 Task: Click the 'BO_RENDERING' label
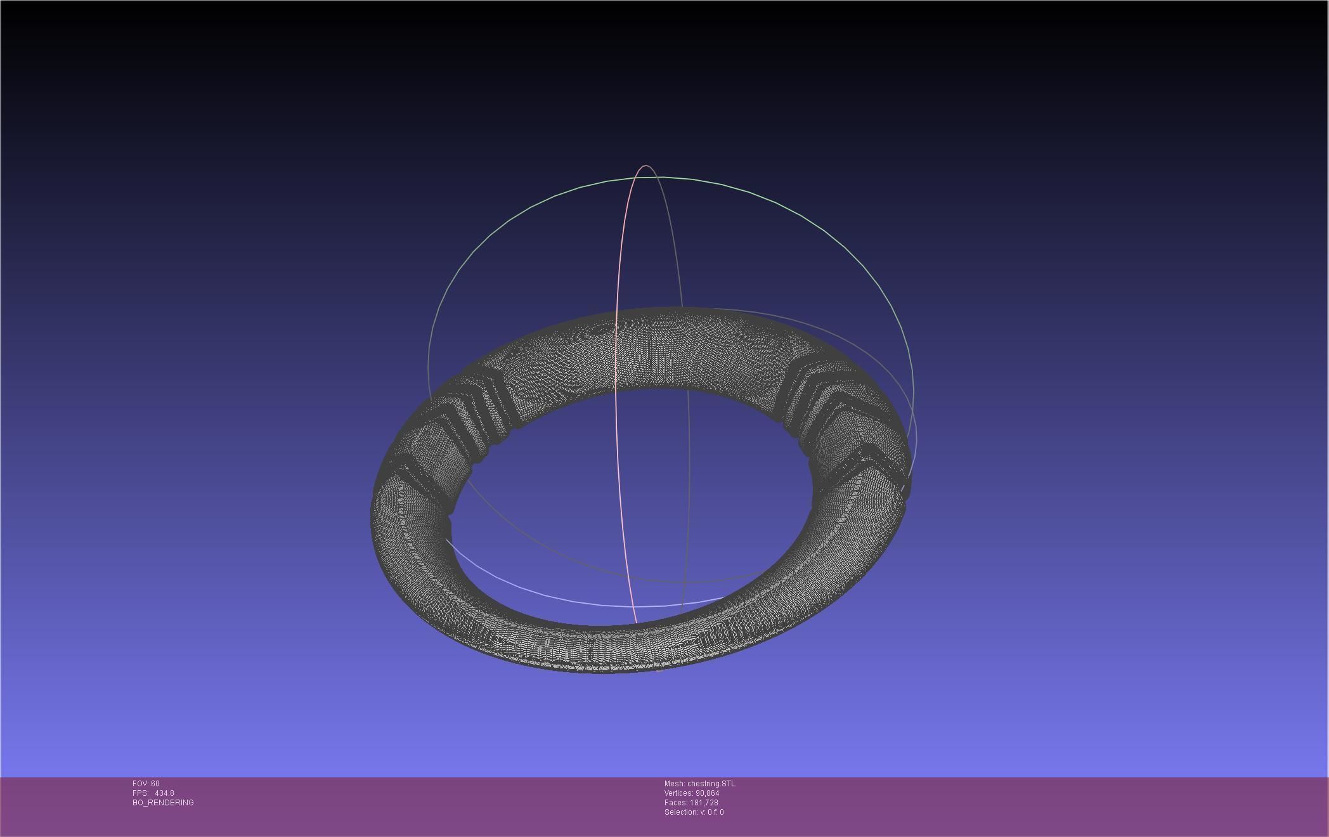(x=163, y=803)
